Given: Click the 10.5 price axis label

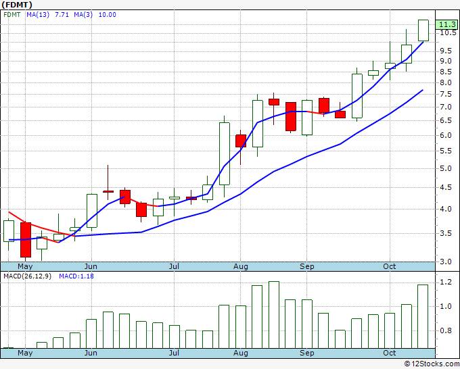Looking at the screenshot, I should coord(448,32).
